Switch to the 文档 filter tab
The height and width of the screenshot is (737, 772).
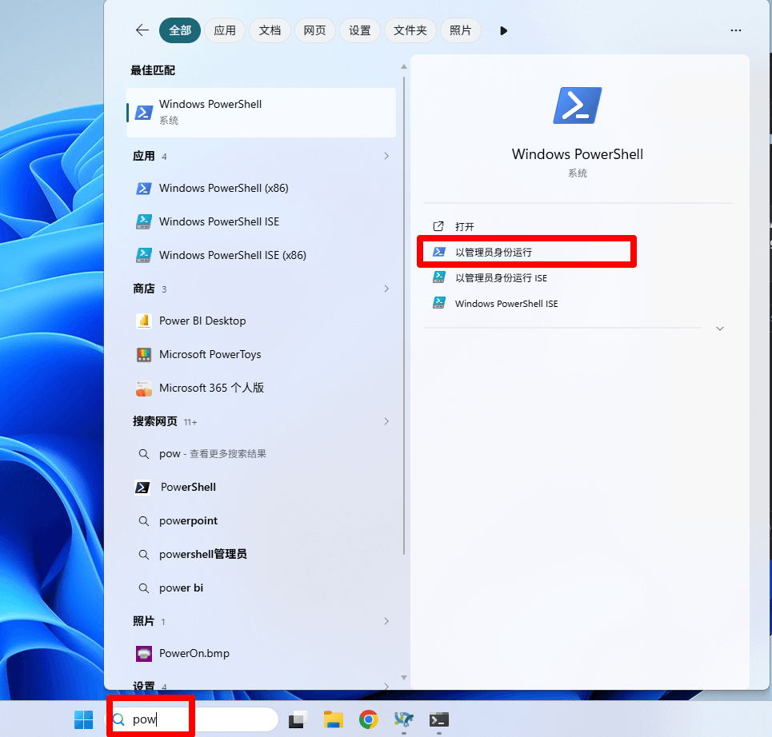pyautogui.click(x=270, y=30)
